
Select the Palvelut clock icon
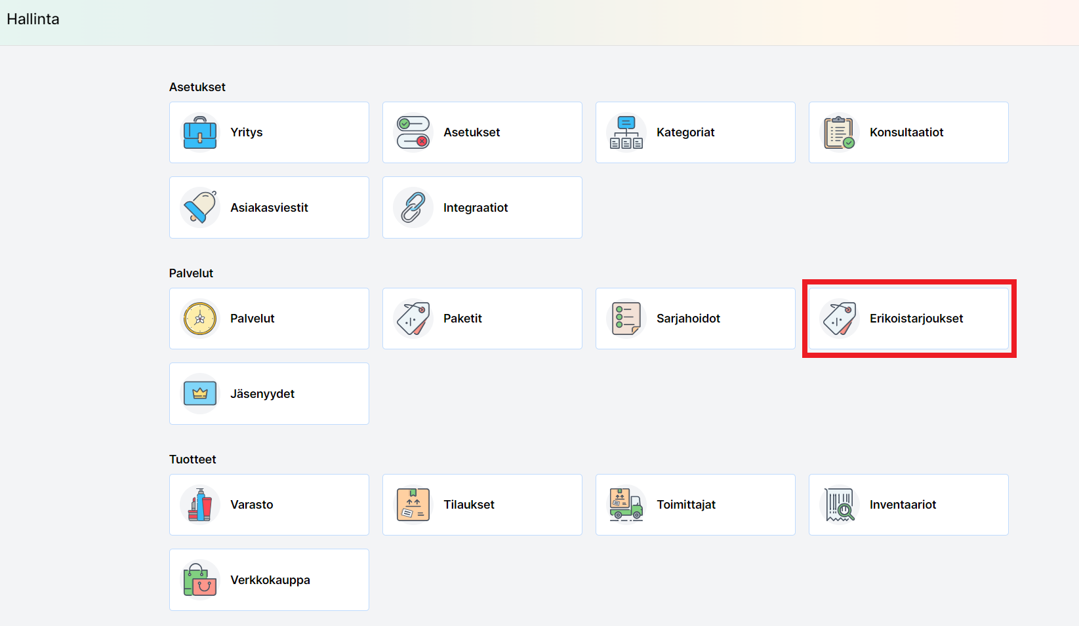[200, 319]
